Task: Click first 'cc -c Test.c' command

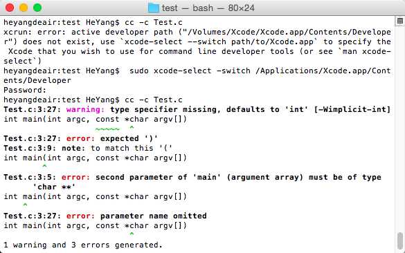Action: point(154,22)
